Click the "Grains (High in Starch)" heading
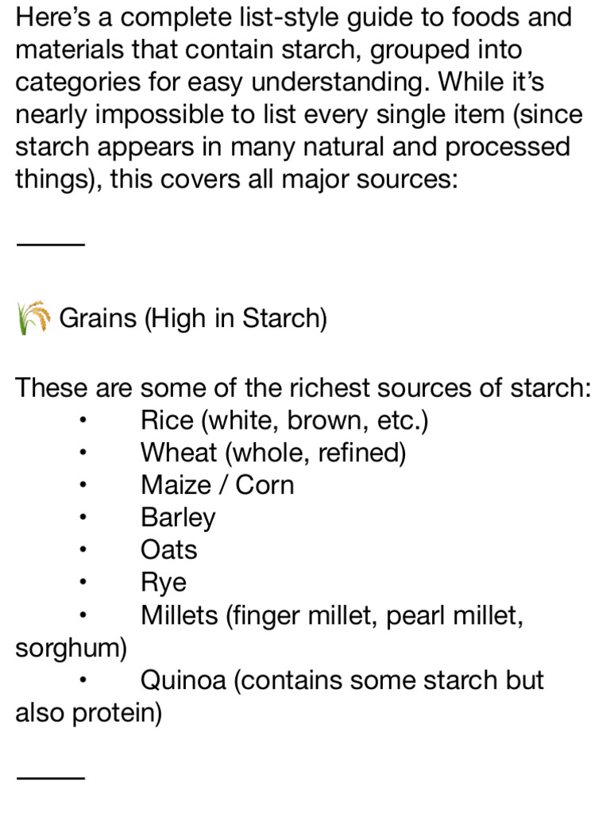 point(193,318)
